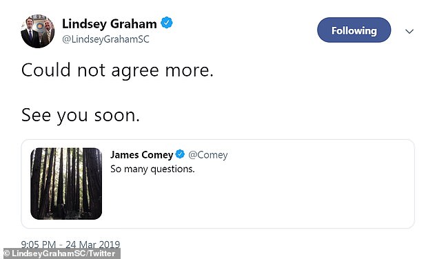
Task: Toggle the Following button to unfollow
Action: click(354, 30)
